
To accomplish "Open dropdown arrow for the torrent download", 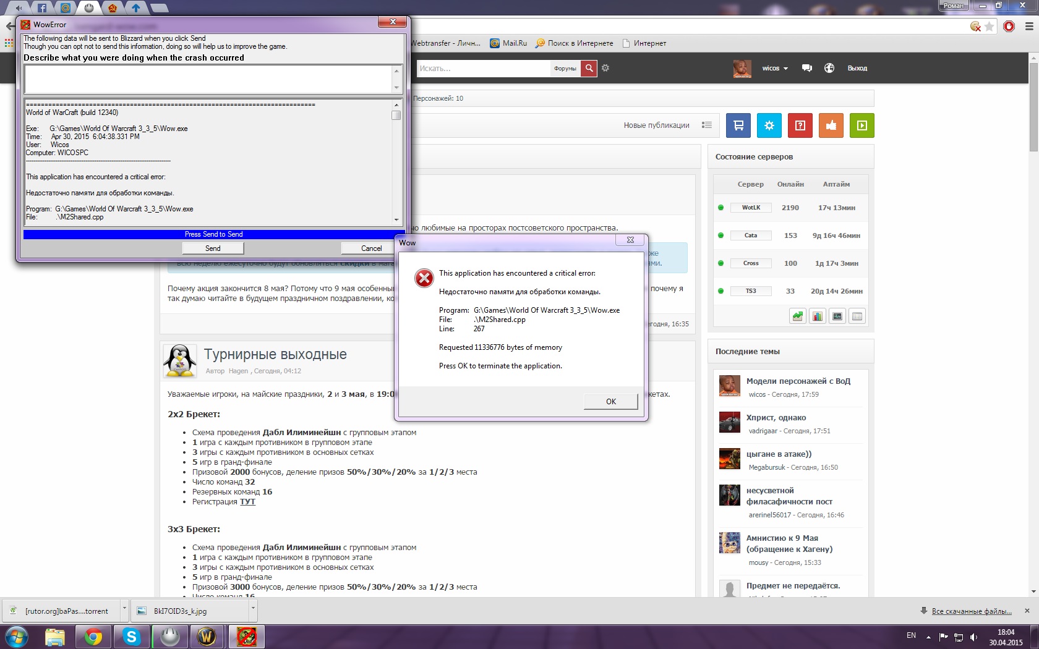I will coord(124,609).
